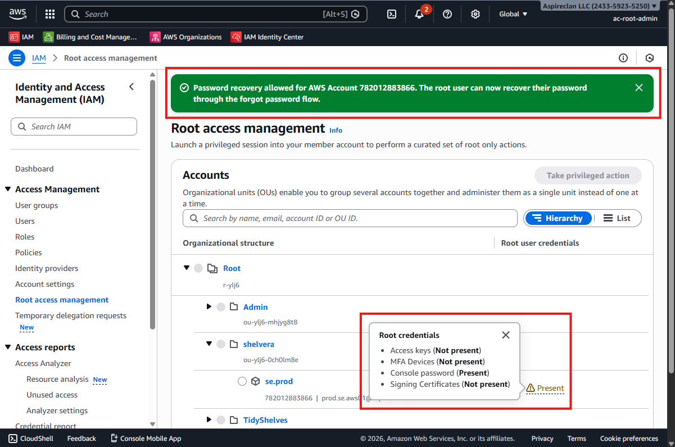Click the Take privileged action button
This screenshot has height=447, width=675.
click(x=588, y=175)
